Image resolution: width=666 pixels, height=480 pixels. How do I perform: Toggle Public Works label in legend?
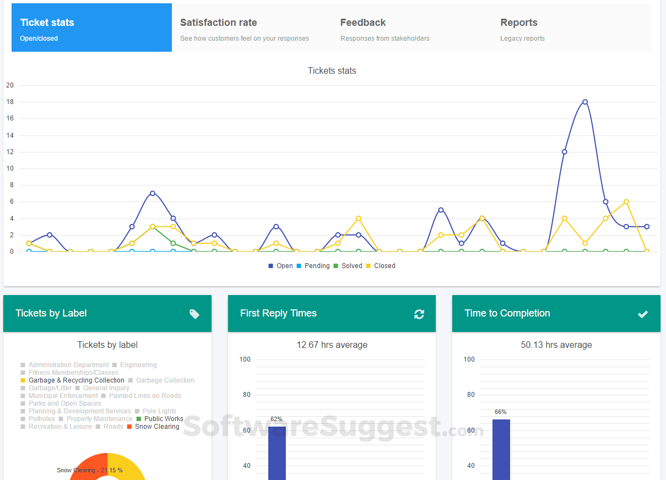click(x=160, y=419)
